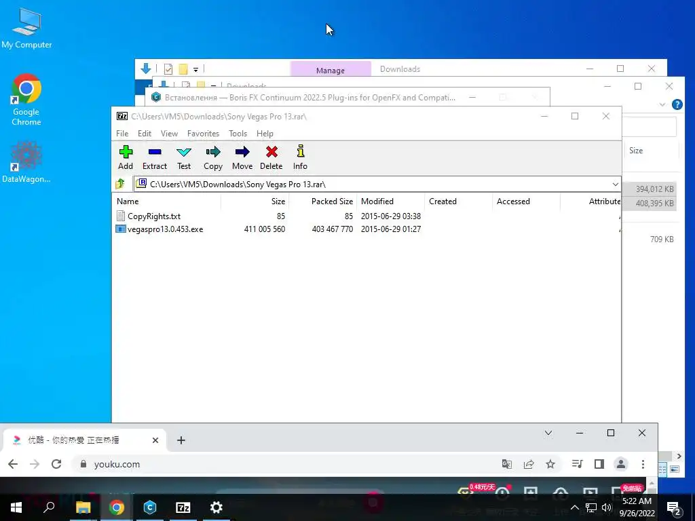This screenshot has height=521, width=695.
Task: Click the Add button in 7-Zip toolbar
Action: [x=126, y=157]
